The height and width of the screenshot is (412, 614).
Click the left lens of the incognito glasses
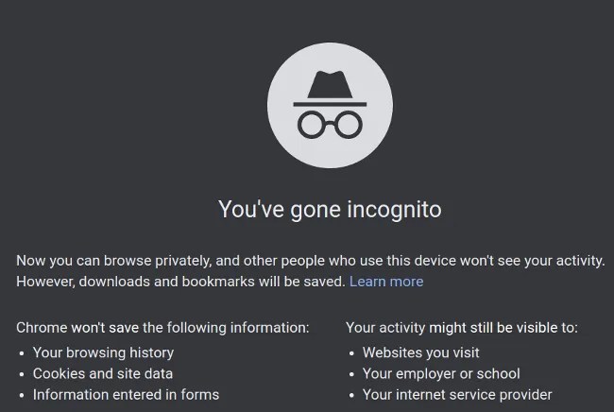pos(313,124)
